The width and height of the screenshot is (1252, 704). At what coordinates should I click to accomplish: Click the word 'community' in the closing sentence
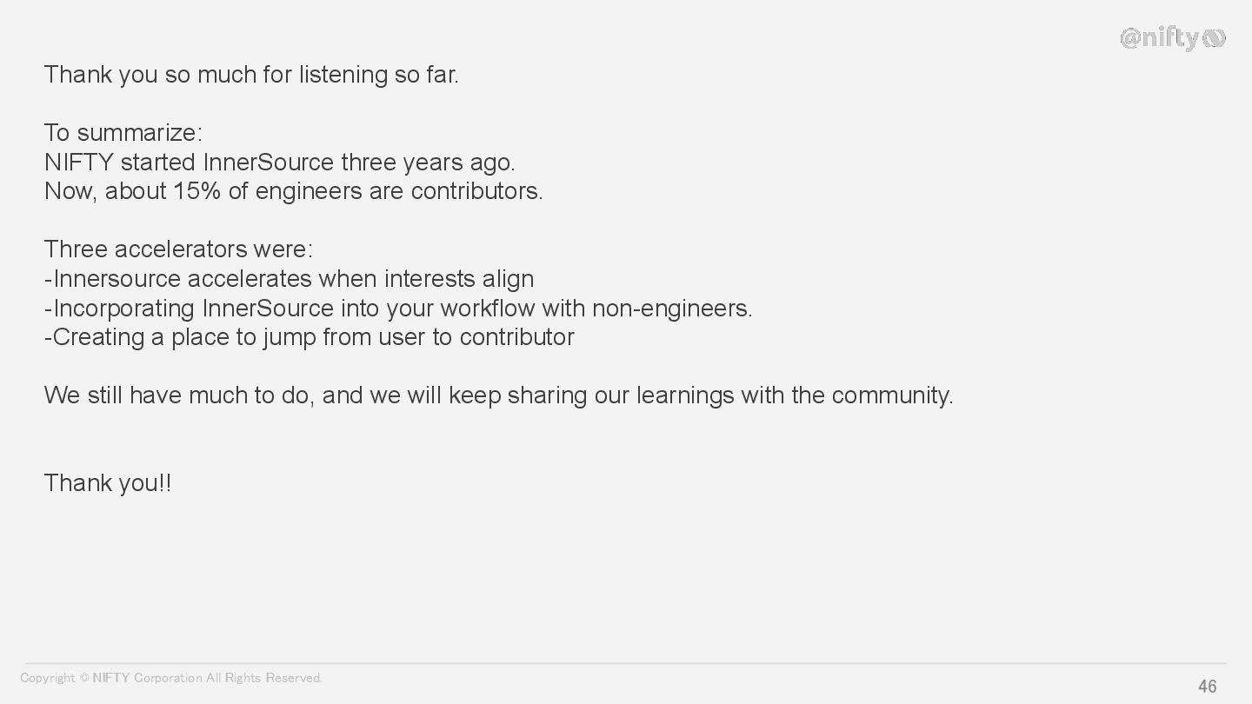point(889,395)
